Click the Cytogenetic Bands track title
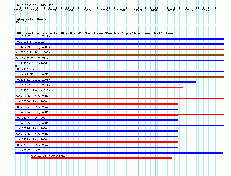 (x=31, y=19)
